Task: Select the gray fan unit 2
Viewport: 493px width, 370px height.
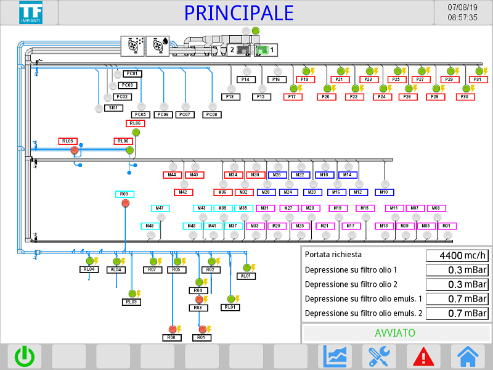Action: pyautogui.click(x=239, y=49)
